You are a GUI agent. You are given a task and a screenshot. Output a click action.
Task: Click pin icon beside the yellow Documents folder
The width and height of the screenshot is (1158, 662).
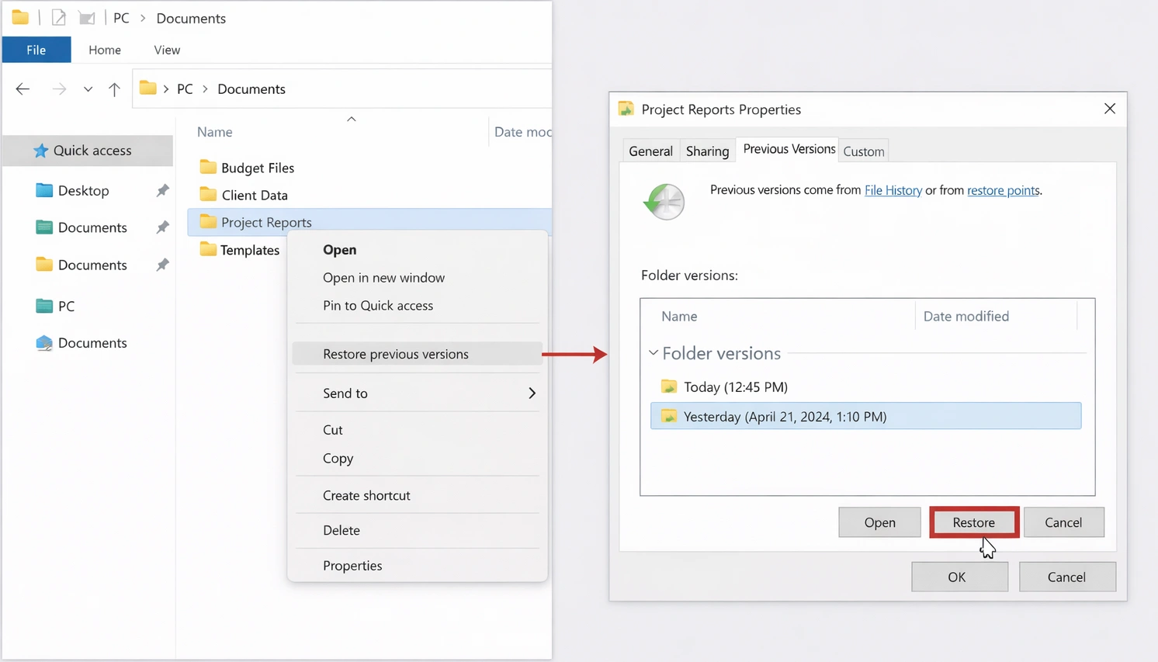click(x=162, y=265)
